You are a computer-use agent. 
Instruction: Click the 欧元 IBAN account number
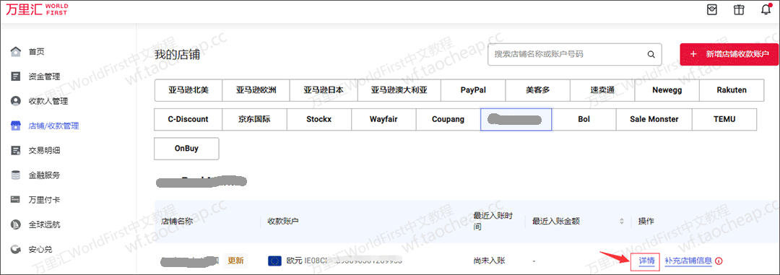tap(344, 261)
